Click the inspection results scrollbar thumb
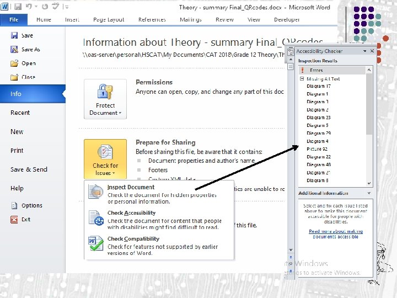Viewport: 397px width, 298px height. [369, 104]
